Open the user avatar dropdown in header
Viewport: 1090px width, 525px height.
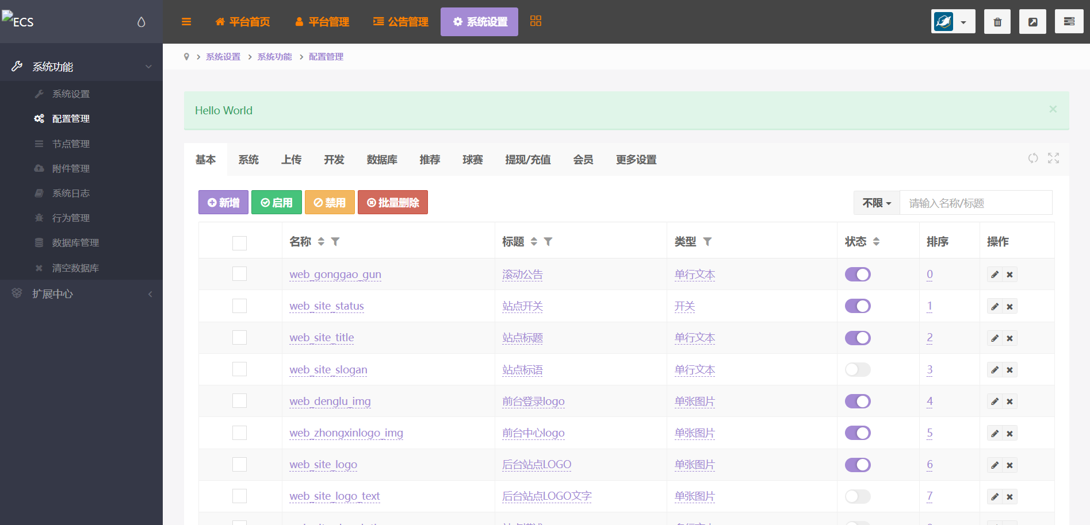click(953, 22)
